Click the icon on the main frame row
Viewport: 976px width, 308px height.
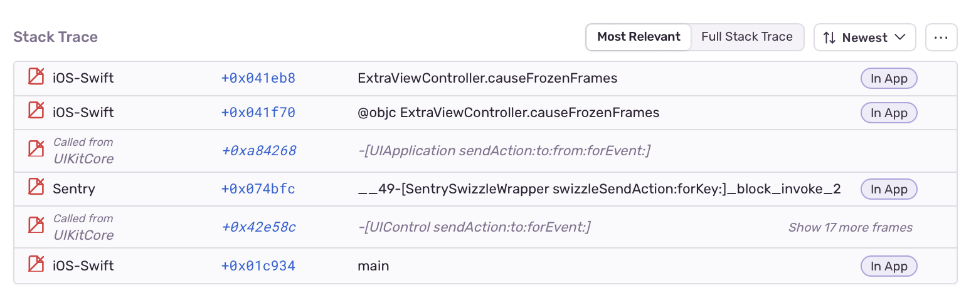tap(36, 265)
